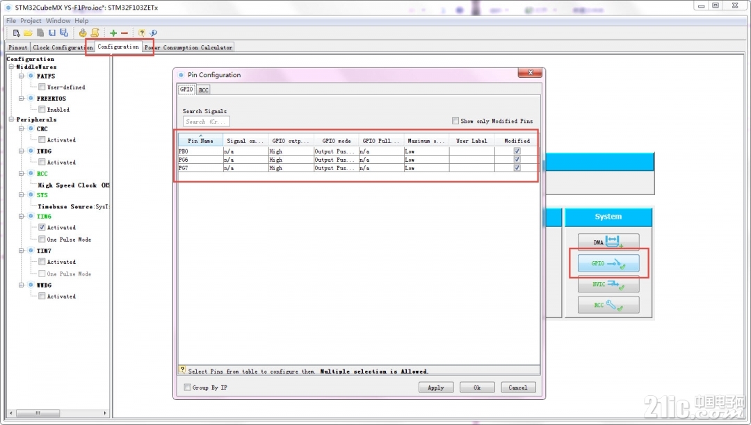Click the DMA button in the System panel
Screen dimensions: 751x425
coord(608,242)
